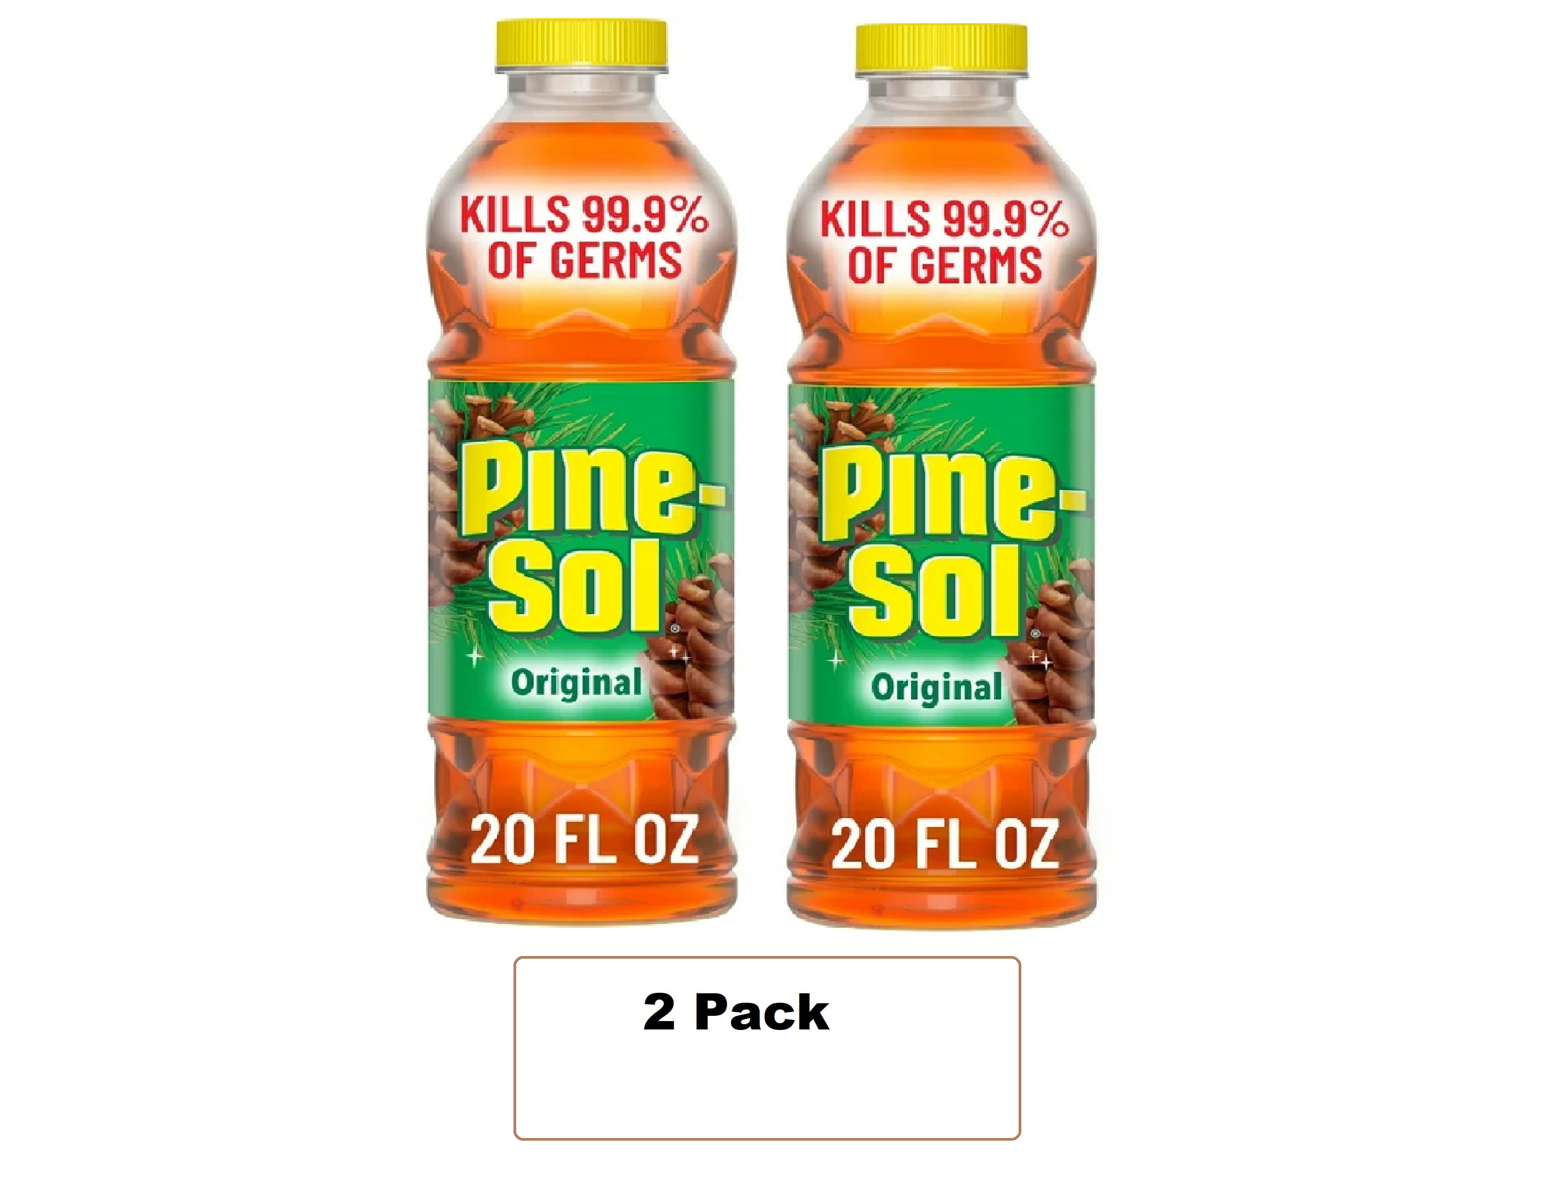The width and height of the screenshot is (1561, 1202).
Task: Click the right 'KILLS 99.9% OF GERMS' text
Action: click(x=944, y=242)
